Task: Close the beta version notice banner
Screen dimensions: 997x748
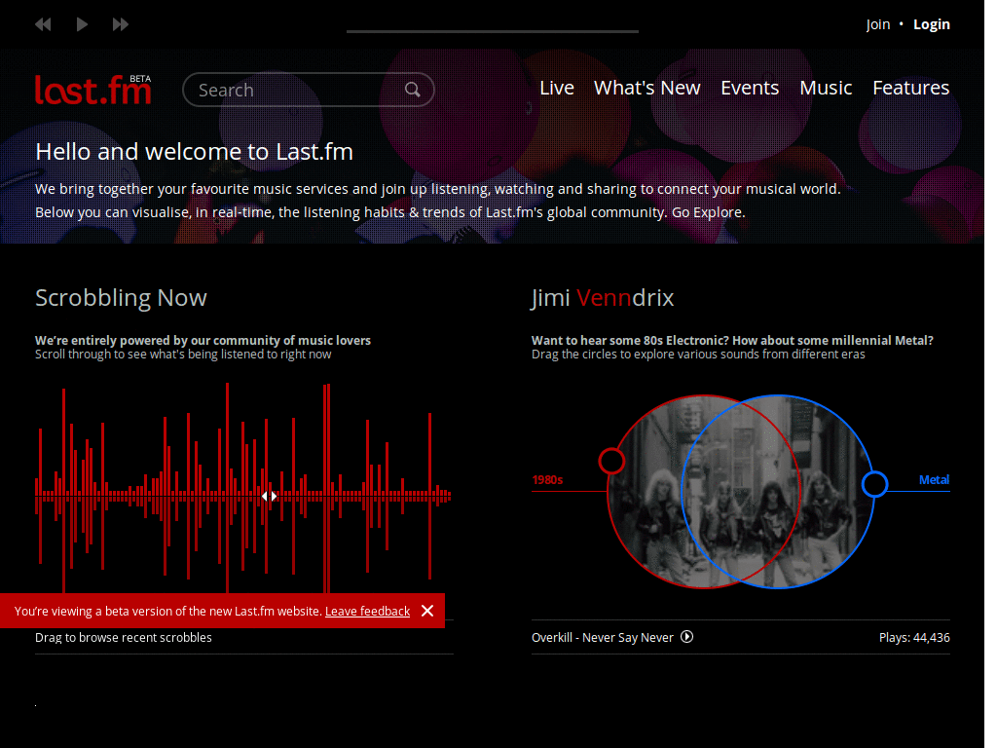Action: pyautogui.click(x=427, y=611)
